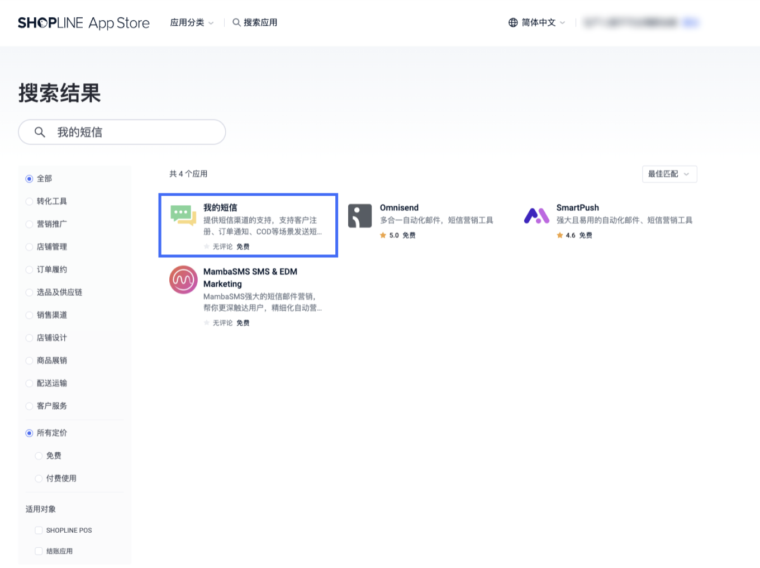
Task: Select the 全部 category radio button
Action: coord(29,179)
